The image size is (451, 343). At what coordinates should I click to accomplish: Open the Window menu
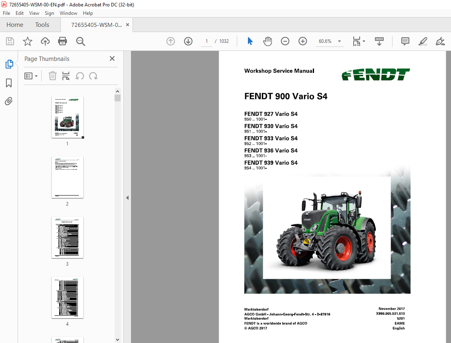[68, 13]
